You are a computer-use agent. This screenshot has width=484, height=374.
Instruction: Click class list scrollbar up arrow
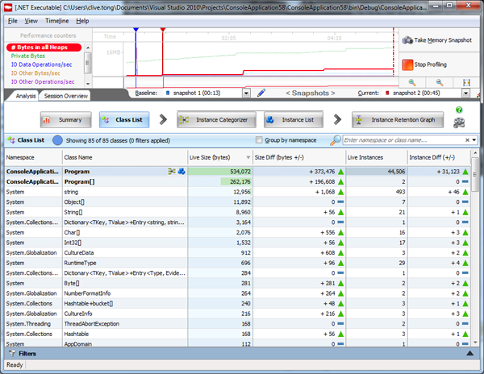(x=475, y=153)
